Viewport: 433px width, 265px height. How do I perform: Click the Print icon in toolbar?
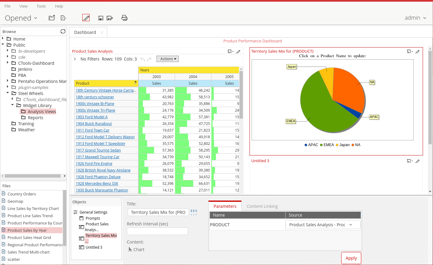124,18
